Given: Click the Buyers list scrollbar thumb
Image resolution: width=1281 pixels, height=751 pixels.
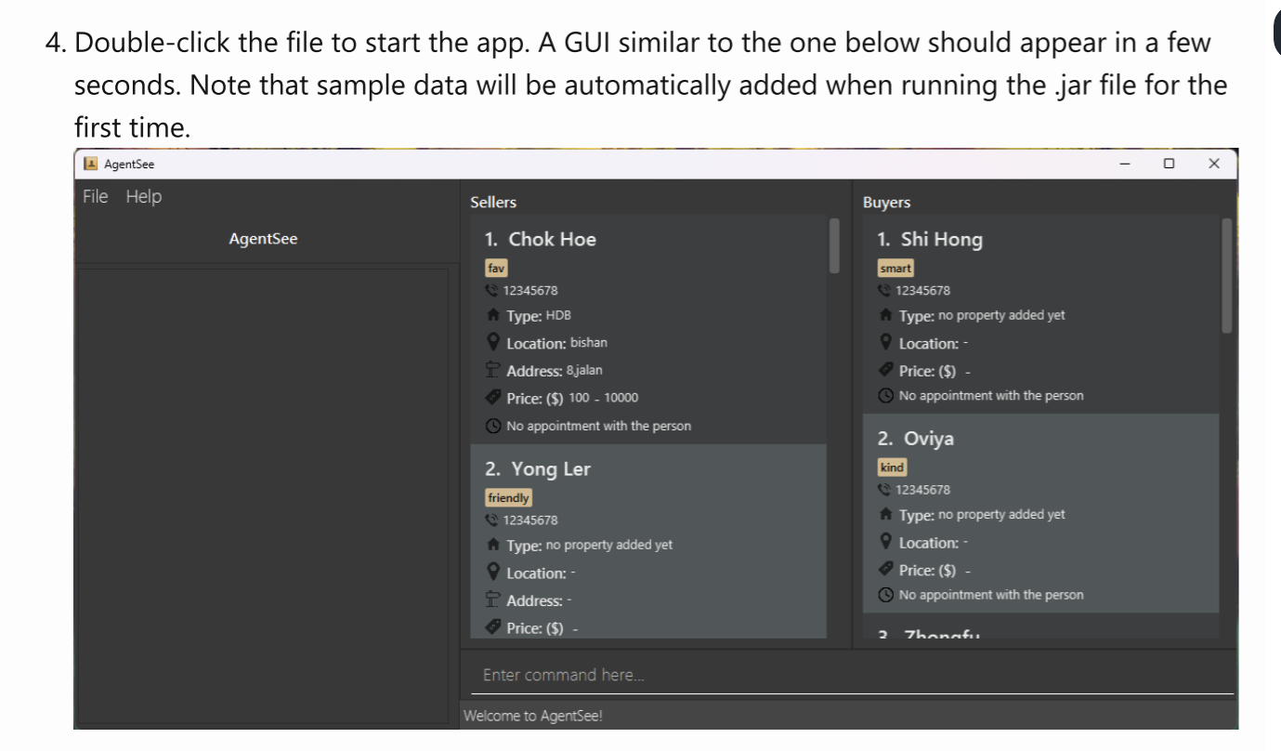Looking at the screenshot, I should pyautogui.click(x=1227, y=275).
